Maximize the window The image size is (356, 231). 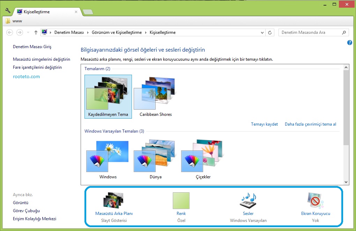pos(334,4)
